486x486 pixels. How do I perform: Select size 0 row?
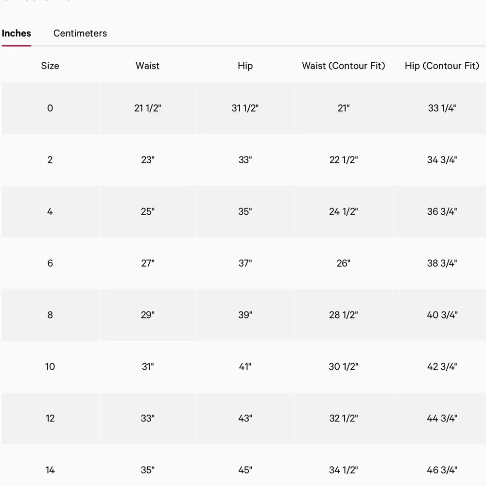50,108
